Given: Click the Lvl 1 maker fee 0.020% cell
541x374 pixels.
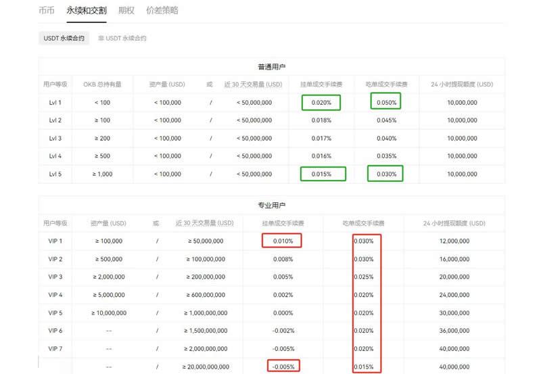Looking at the screenshot, I should click(321, 103).
